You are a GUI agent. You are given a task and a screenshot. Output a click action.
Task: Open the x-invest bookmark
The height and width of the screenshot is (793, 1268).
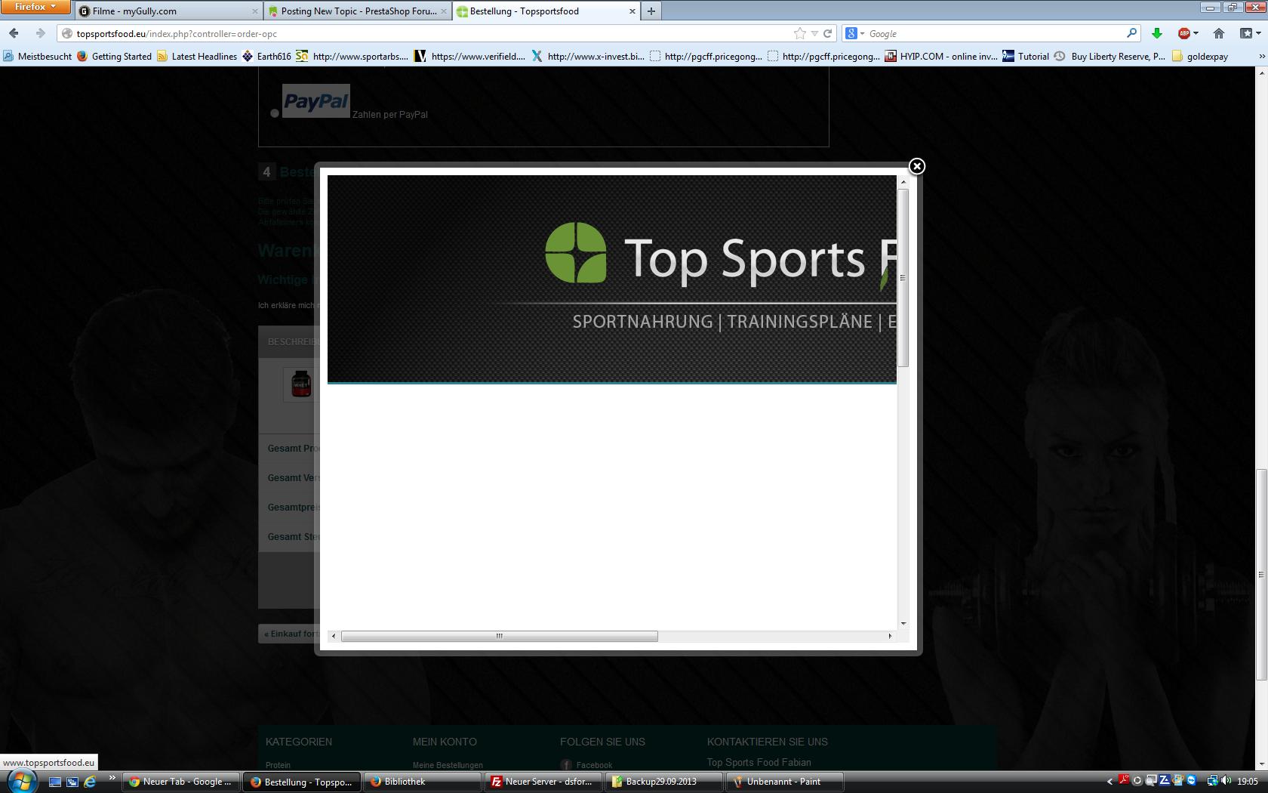coord(589,56)
